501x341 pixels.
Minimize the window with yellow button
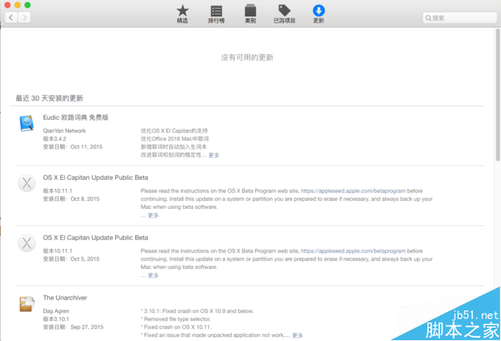click(17, 5)
